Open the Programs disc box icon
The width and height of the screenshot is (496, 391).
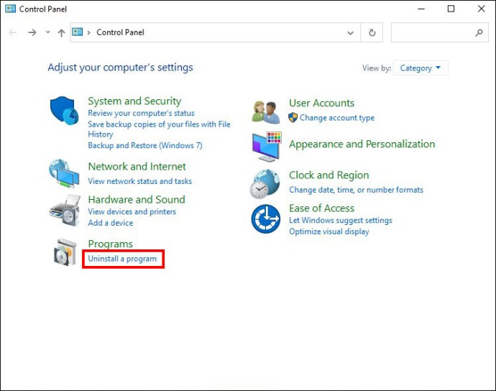pos(65,252)
